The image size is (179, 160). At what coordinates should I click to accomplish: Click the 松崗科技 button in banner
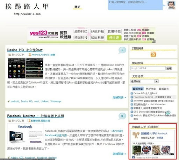(98, 38)
